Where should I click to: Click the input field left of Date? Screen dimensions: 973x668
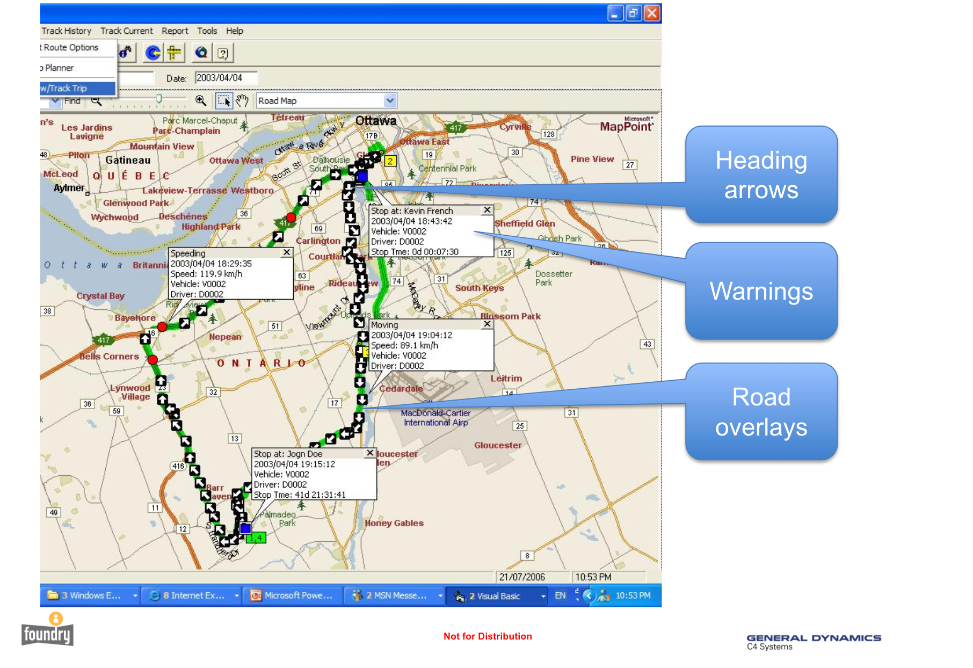(136, 78)
